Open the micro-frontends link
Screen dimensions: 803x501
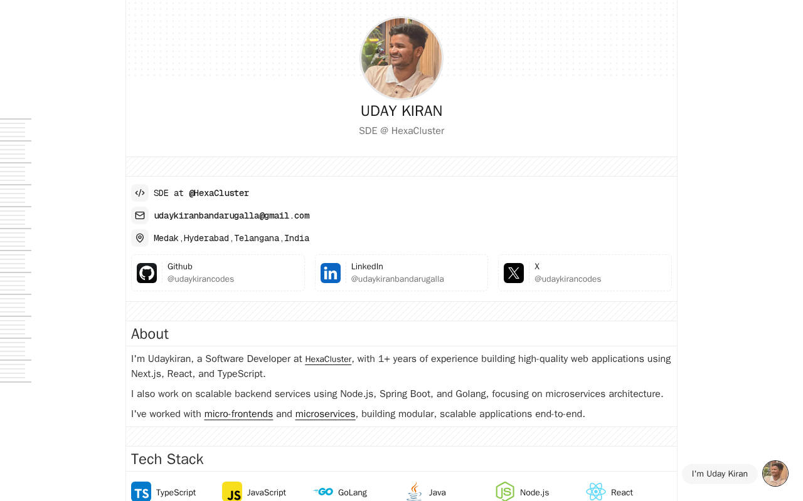tap(238, 414)
